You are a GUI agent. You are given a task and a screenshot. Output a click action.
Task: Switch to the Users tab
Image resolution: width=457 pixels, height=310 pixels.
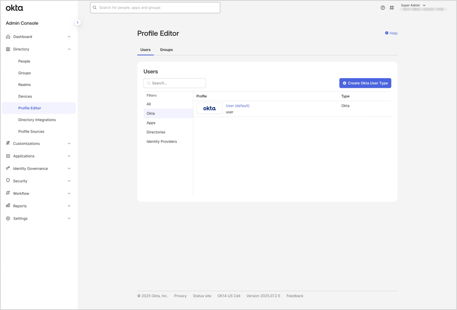tap(145, 50)
